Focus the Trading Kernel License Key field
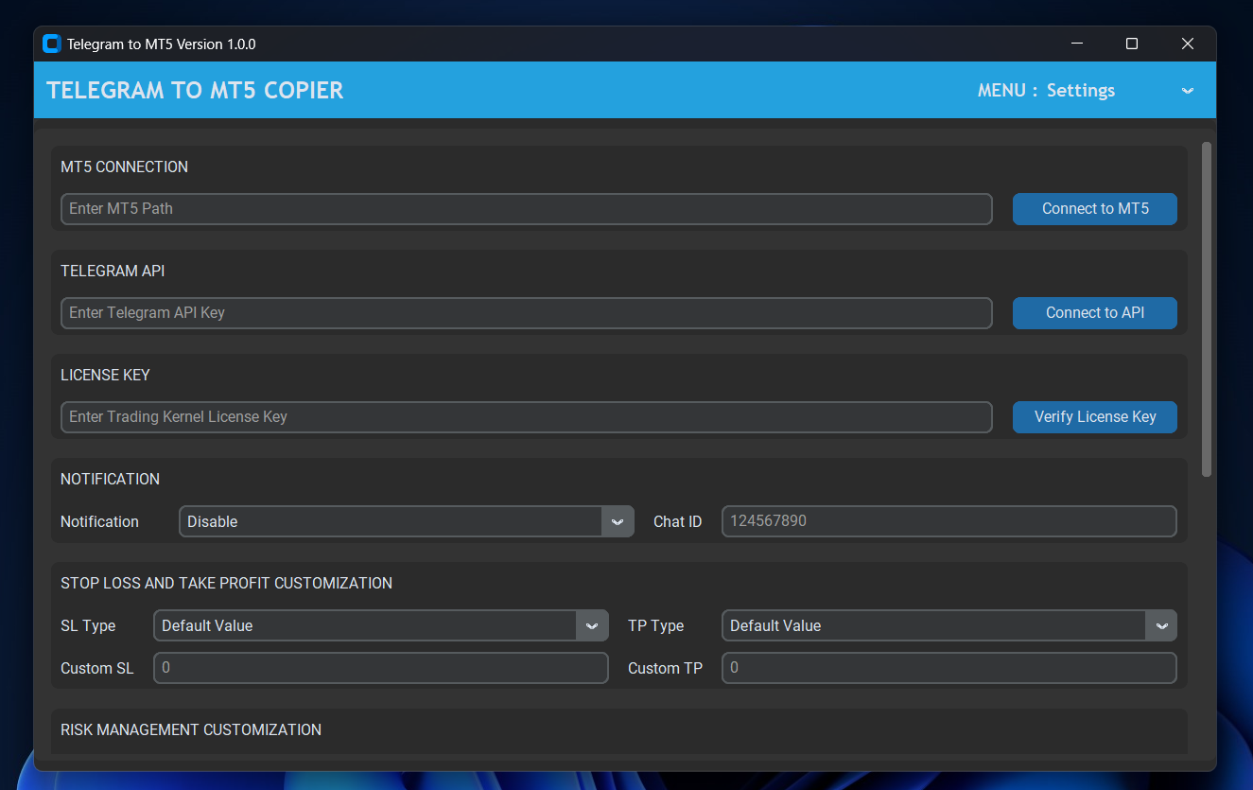Viewport: 1253px width, 790px height. click(527, 417)
